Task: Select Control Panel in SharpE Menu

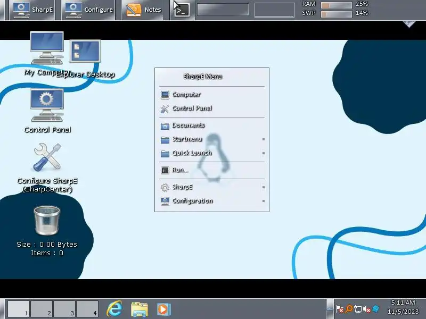Action: (x=211, y=108)
